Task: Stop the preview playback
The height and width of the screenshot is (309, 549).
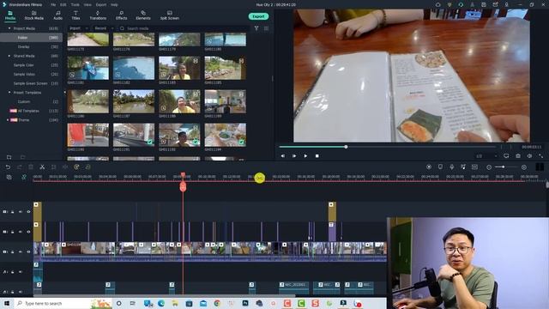Action: pos(317,156)
